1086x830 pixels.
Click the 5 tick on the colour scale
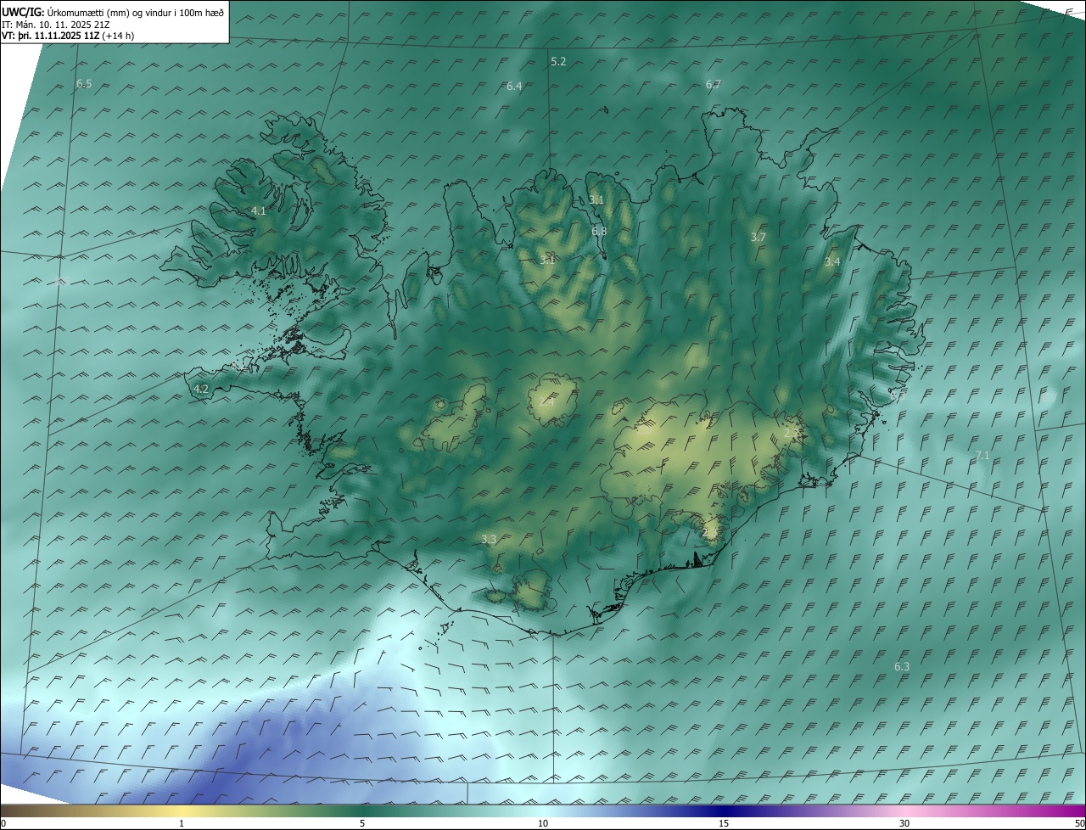(x=362, y=823)
